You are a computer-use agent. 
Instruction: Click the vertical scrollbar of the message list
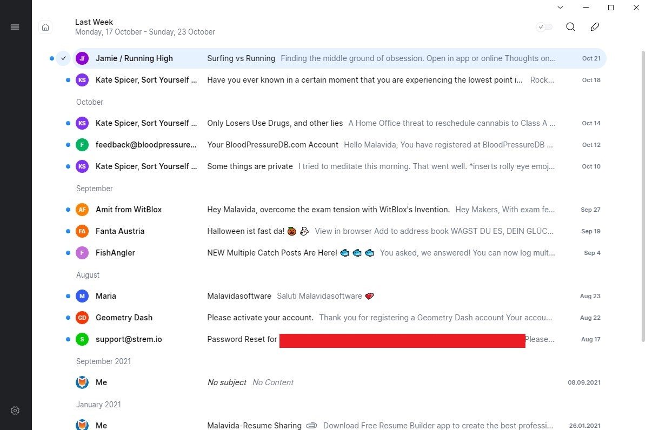643,197
